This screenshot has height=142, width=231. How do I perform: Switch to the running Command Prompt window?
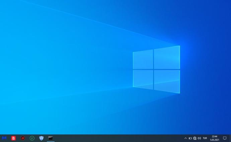pos(51,138)
